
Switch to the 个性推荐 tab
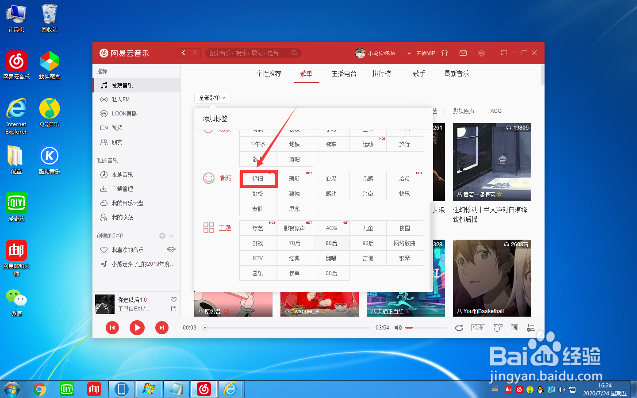pos(269,73)
